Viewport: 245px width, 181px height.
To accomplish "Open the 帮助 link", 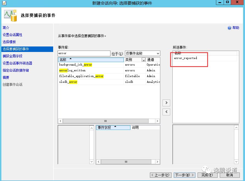I will click(x=236, y=28).
